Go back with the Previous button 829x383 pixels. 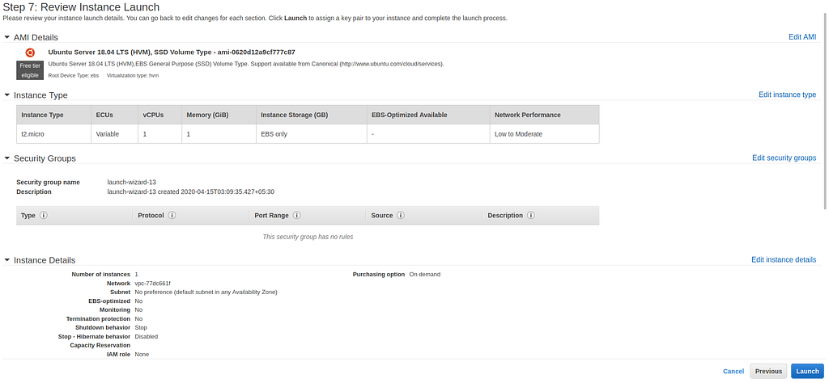tap(768, 371)
